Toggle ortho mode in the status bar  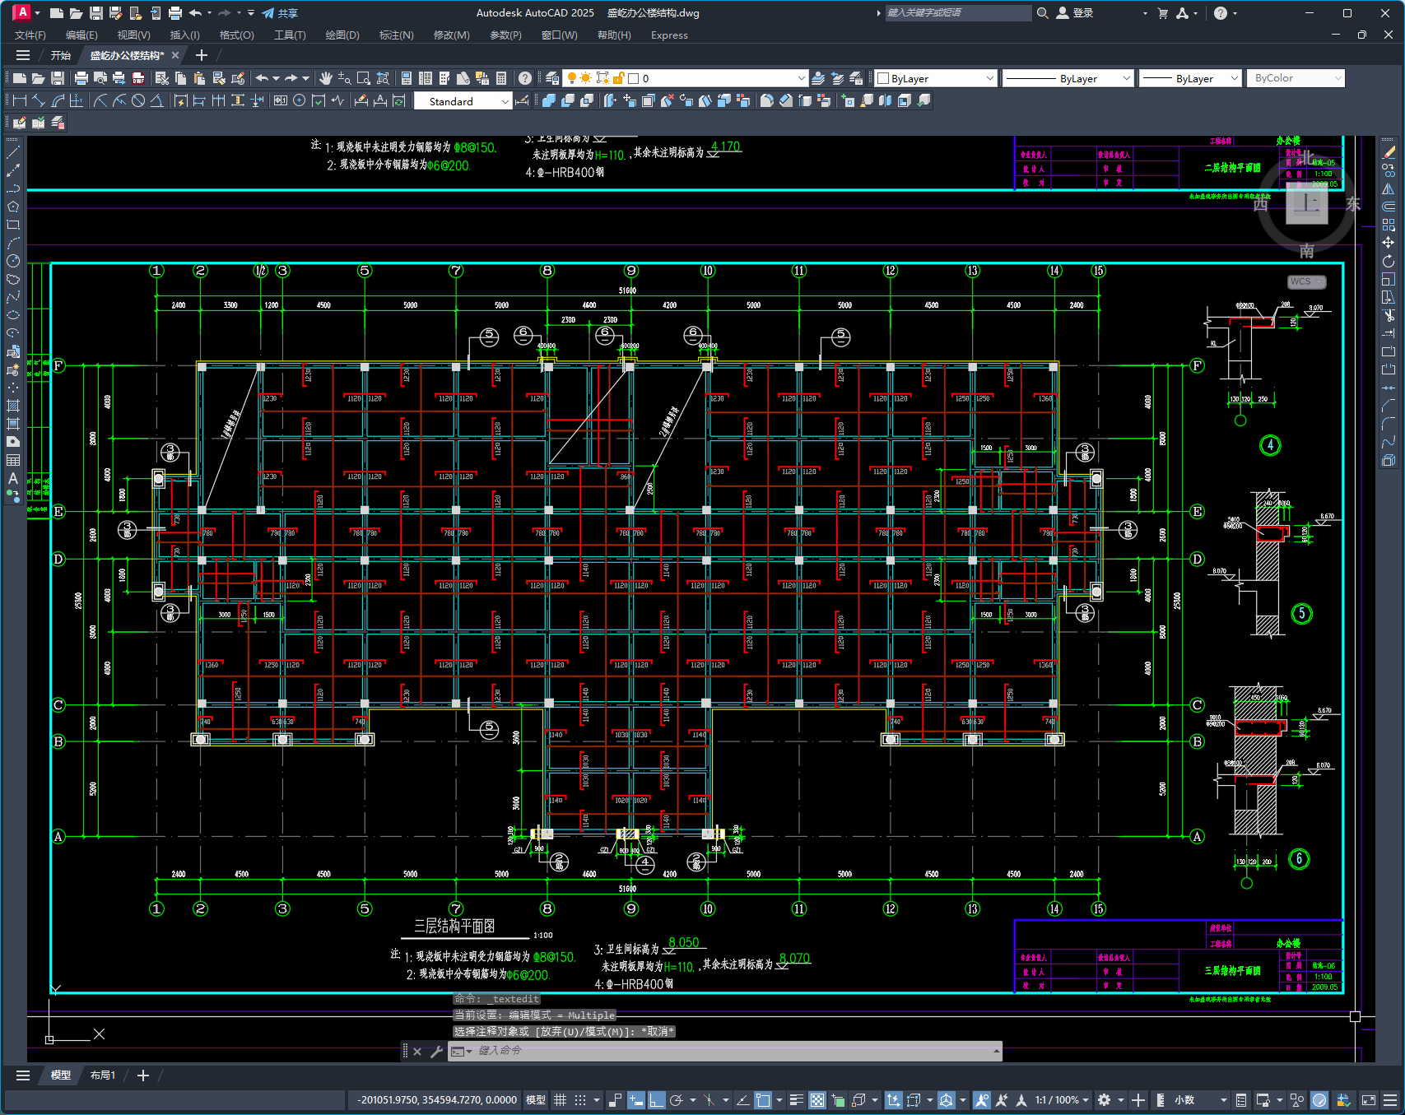(x=657, y=1100)
